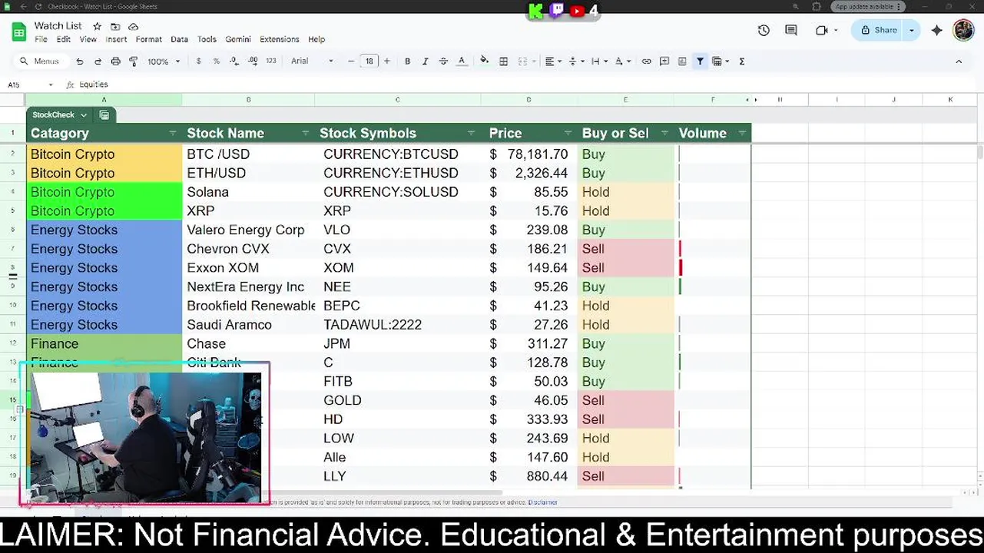The image size is (984, 553).
Task: Open the Share options dropdown arrow
Action: click(x=912, y=31)
